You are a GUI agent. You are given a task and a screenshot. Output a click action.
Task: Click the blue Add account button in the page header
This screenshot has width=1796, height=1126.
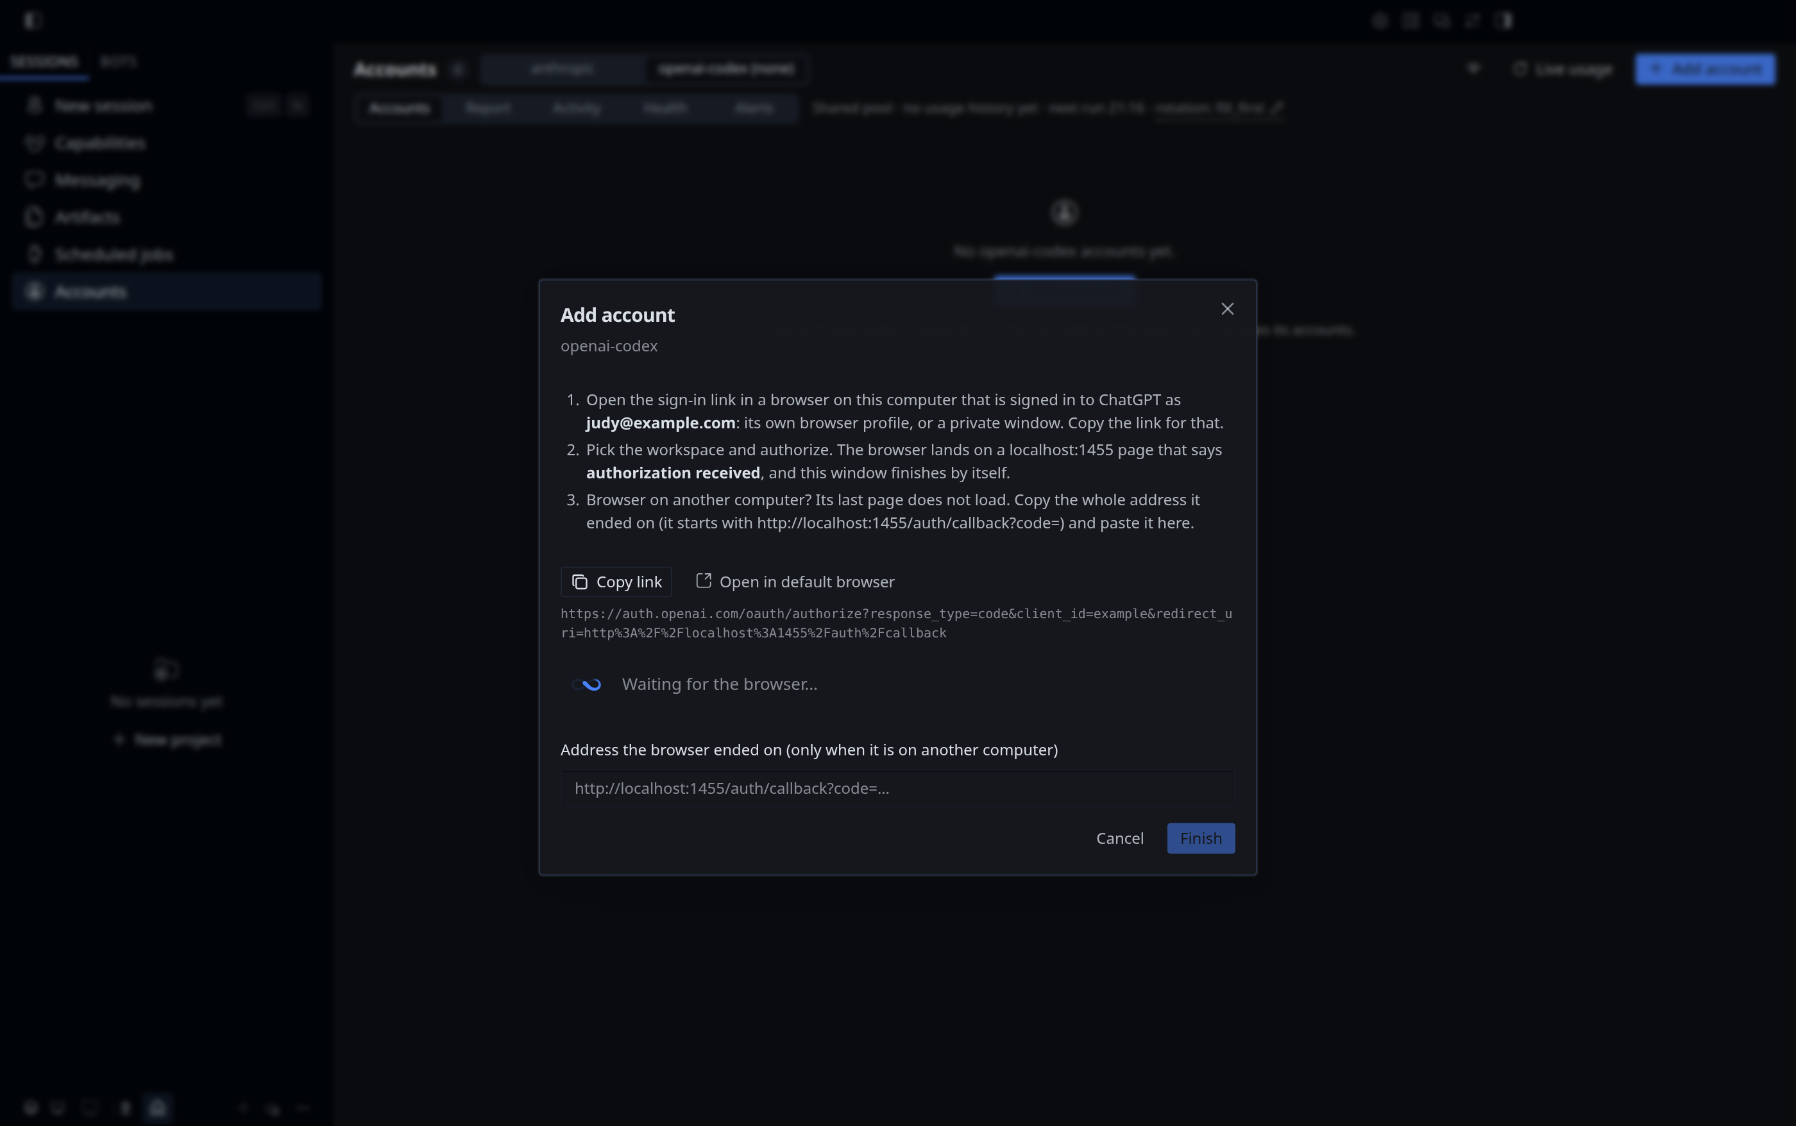click(1704, 69)
